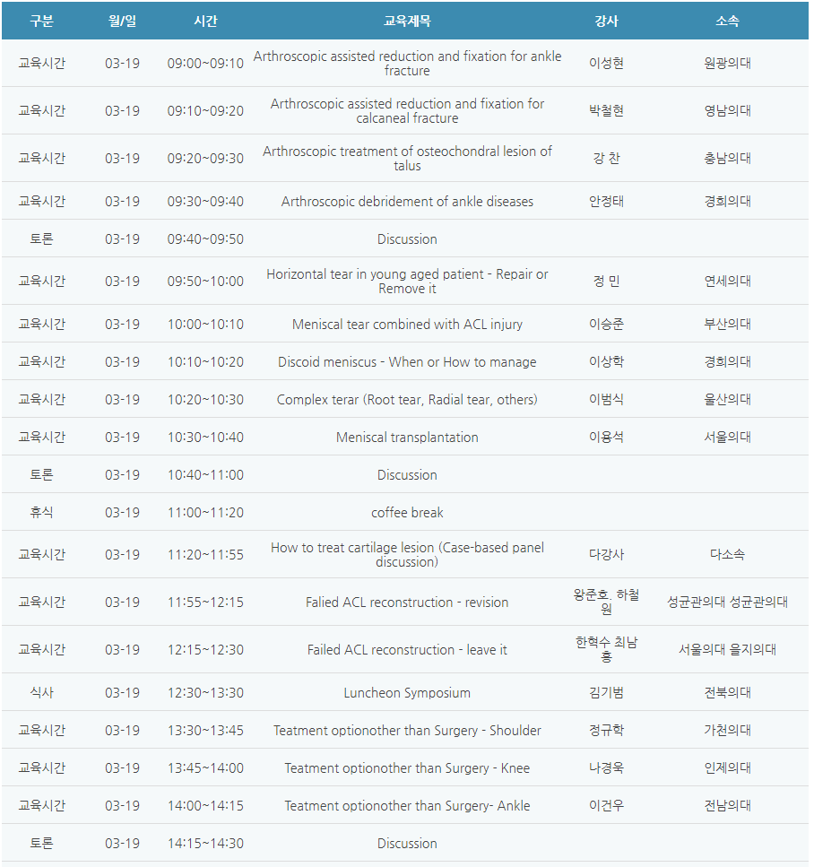Click Meniscal transplantation title
This screenshot has height=867, width=814.
coord(407,437)
